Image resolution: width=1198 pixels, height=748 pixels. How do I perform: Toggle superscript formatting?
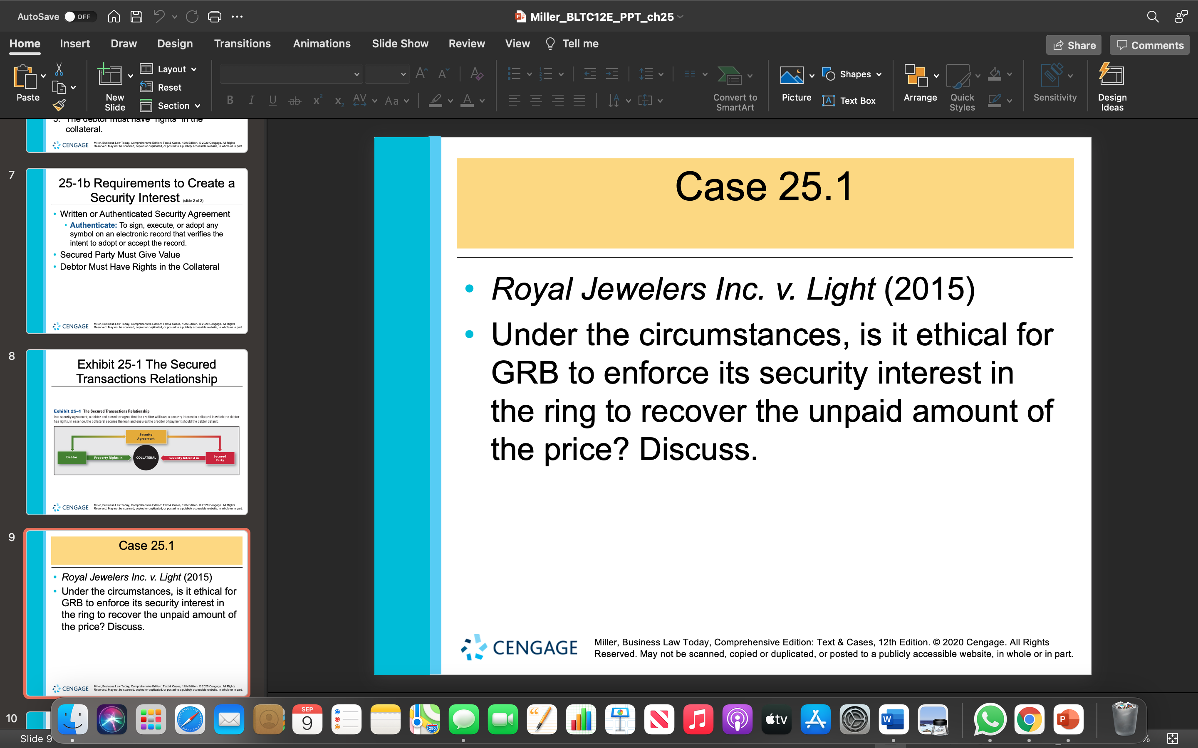click(317, 101)
